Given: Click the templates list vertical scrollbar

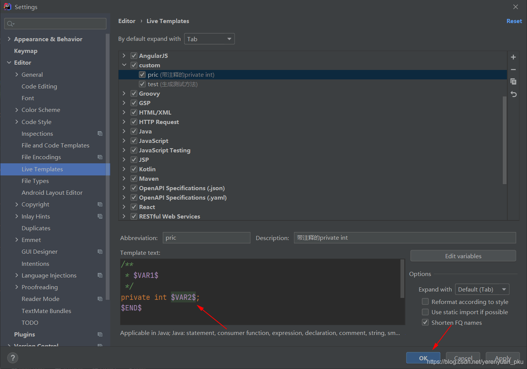Looking at the screenshot, I should tap(504, 140).
